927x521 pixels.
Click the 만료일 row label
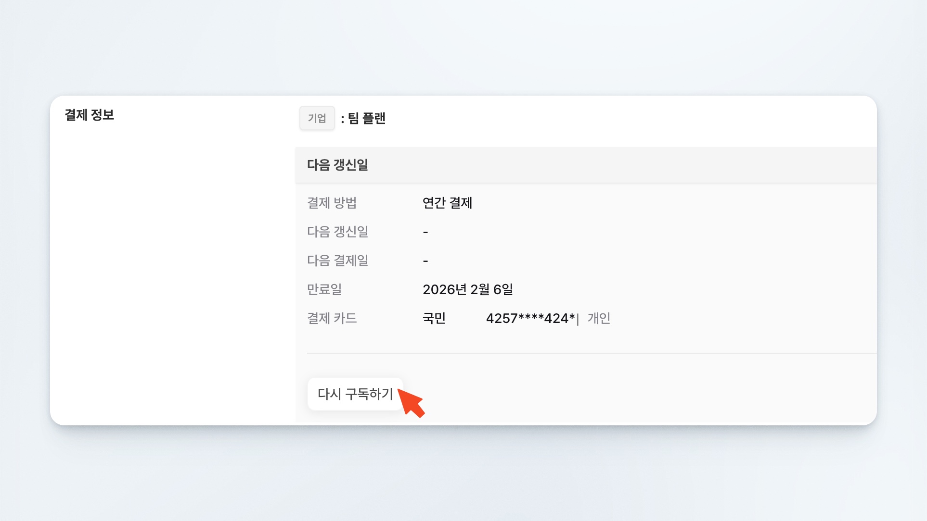(x=324, y=289)
